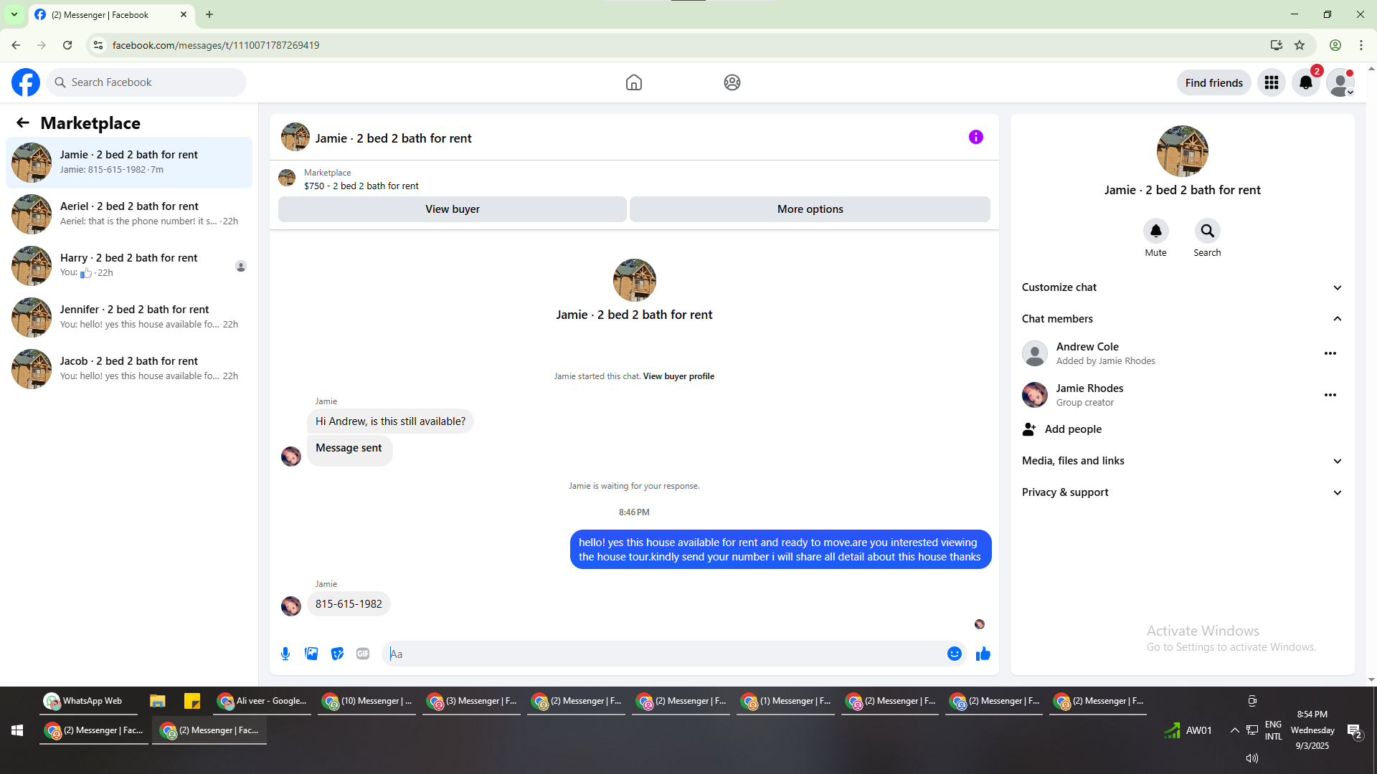Click the View buyer button
Screen dimensions: 1377x774
[453, 209]
